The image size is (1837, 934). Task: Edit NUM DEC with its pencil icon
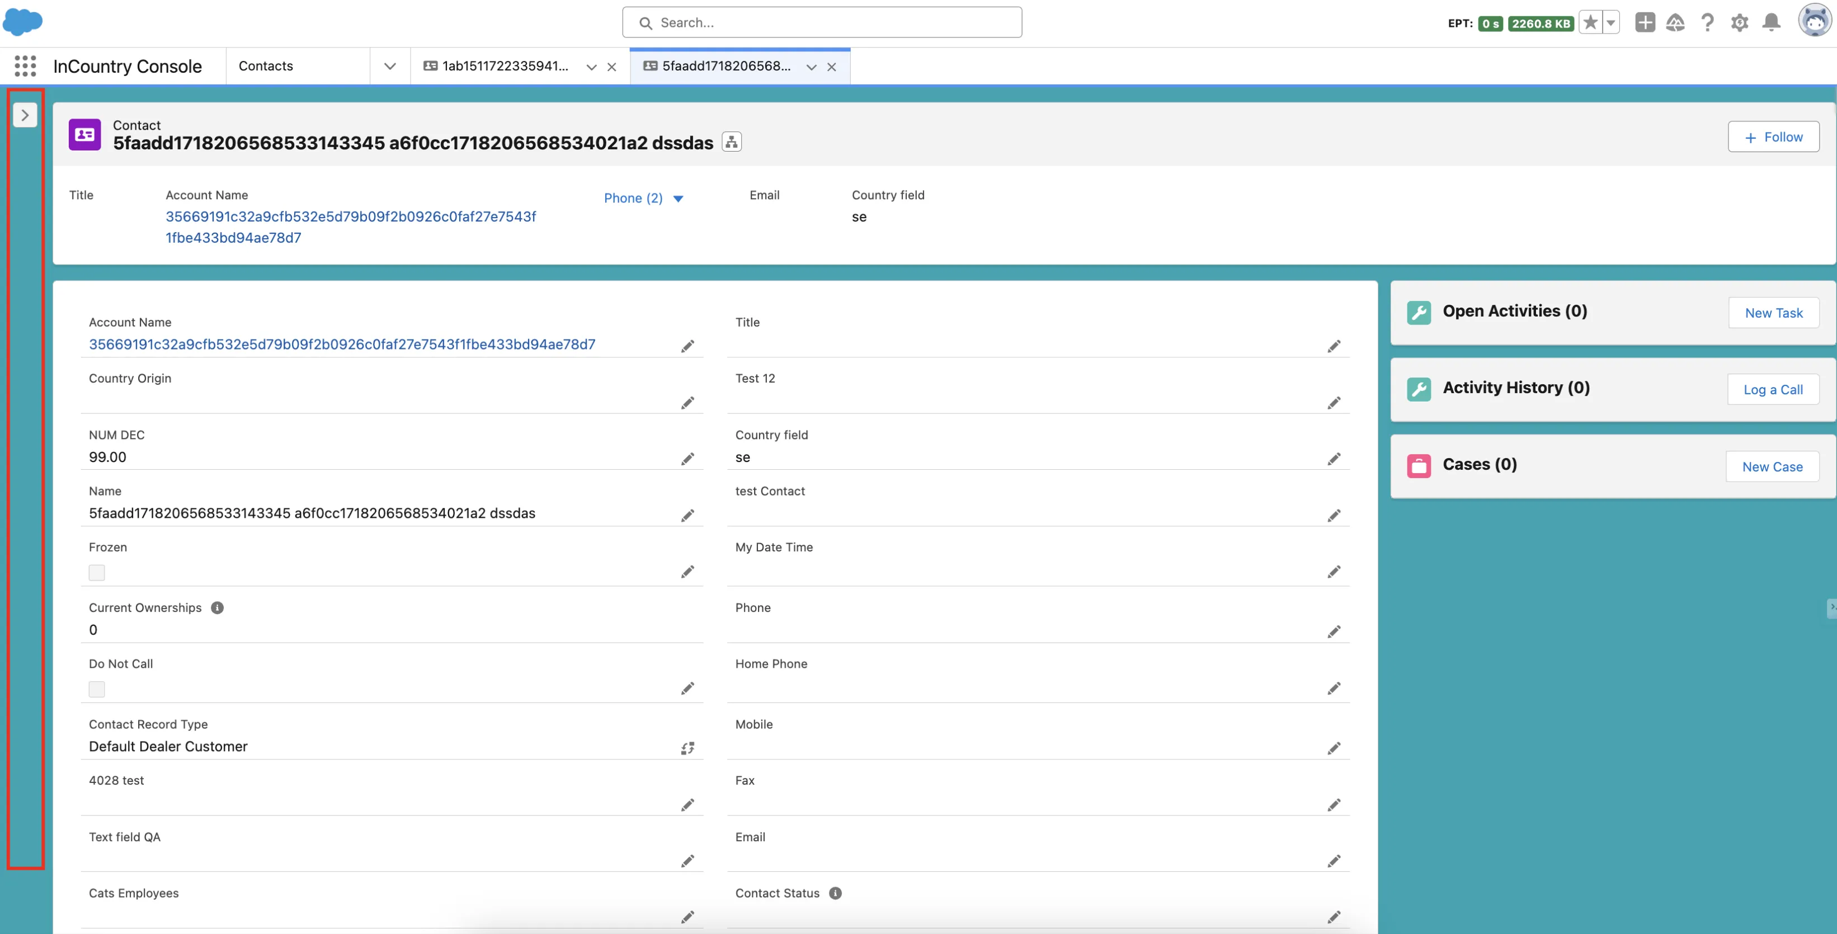pyautogui.click(x=687, y=459)
